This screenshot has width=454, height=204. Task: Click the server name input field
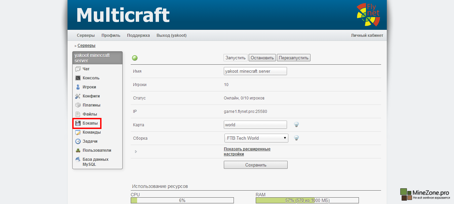(255, 71)
